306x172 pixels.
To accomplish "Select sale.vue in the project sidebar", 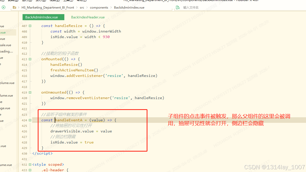I will coord(6,45).
